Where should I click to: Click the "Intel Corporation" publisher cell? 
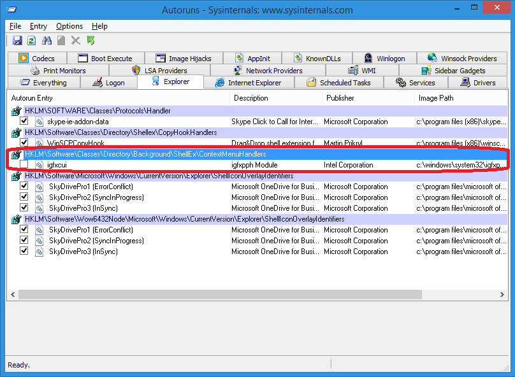pos(349,165)
